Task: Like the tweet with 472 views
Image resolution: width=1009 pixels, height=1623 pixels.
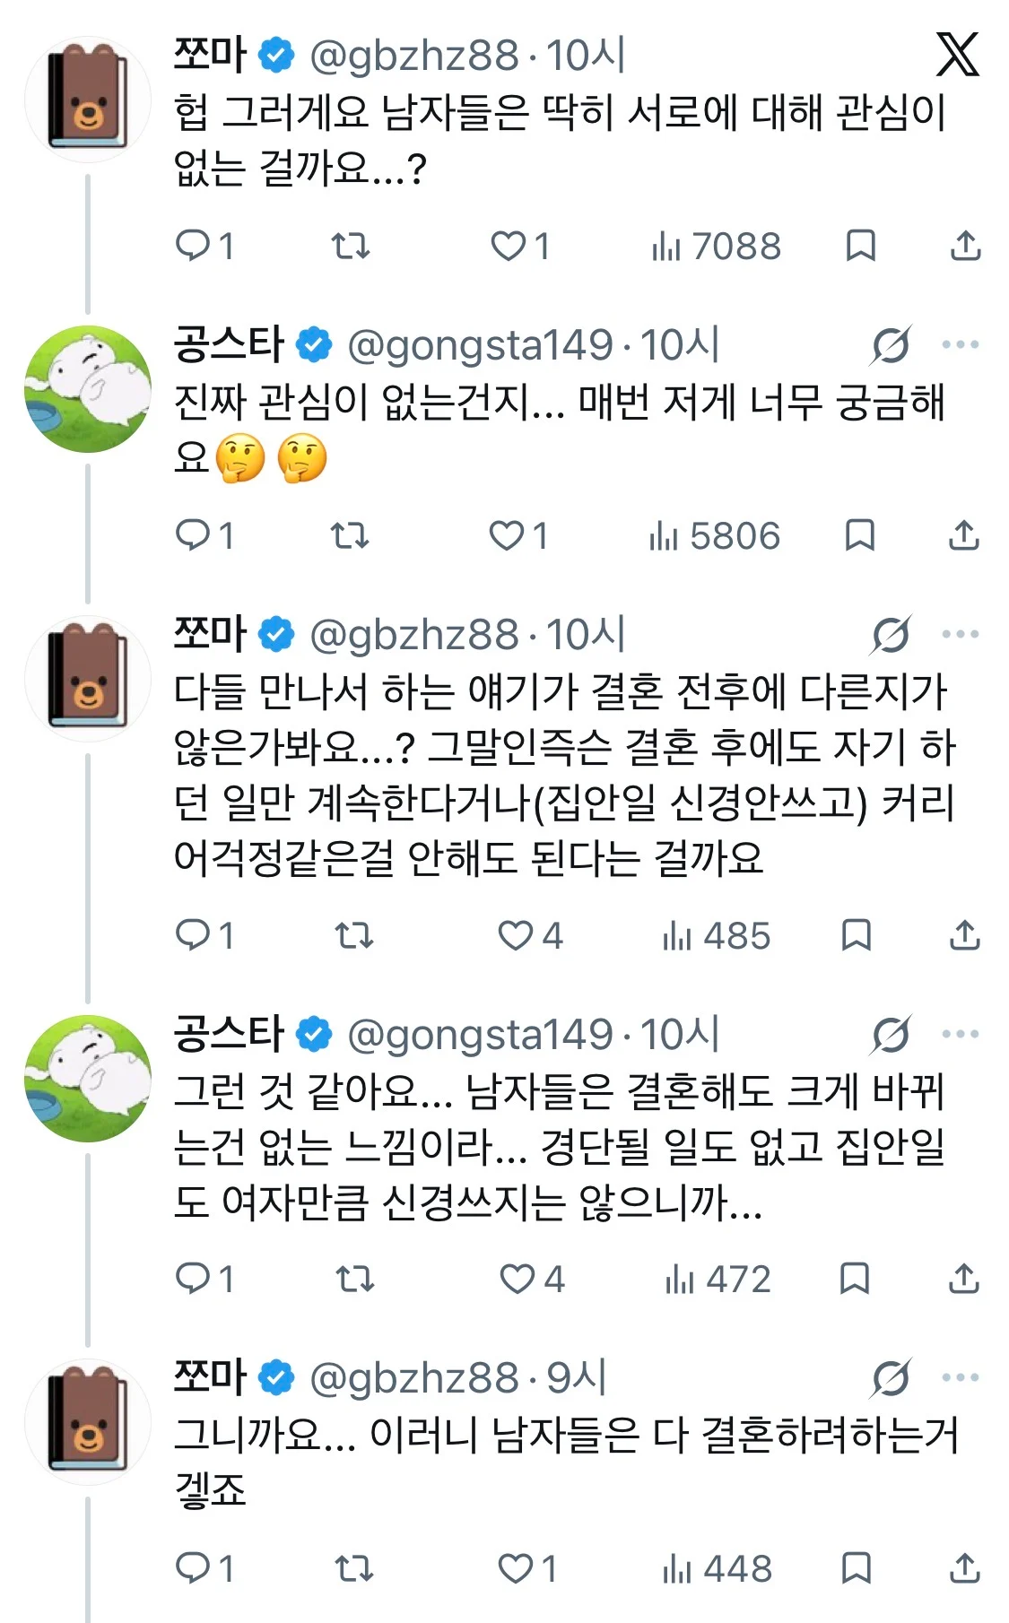Action: coord(532,1279)
